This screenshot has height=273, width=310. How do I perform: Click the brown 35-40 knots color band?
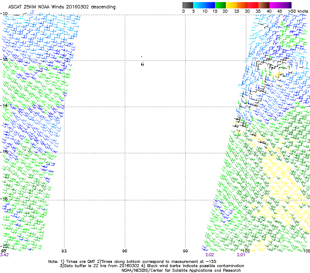(264, 5)
